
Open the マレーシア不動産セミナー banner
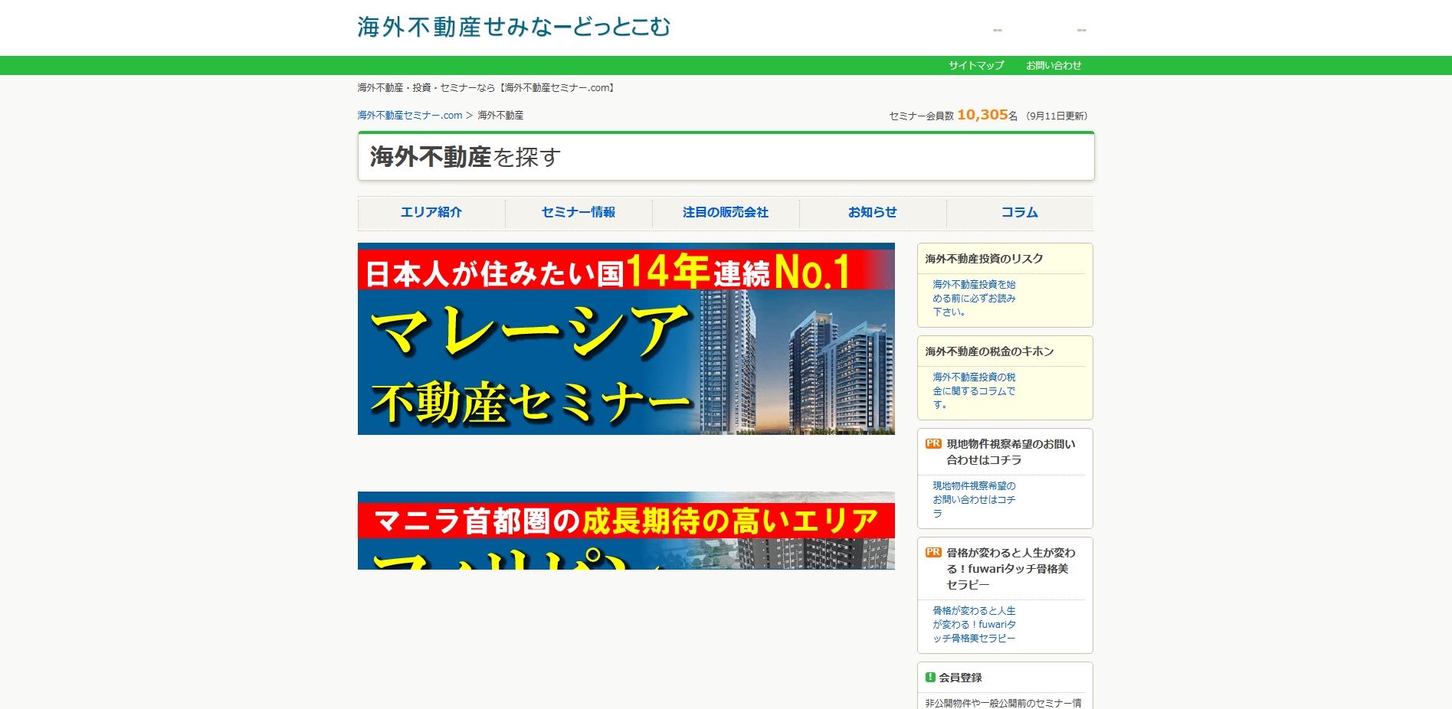point(626,339)
